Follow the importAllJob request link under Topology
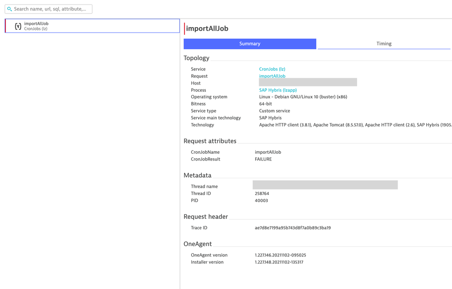Viewport: 452px width, 289px height. click(x=272, y=76)
